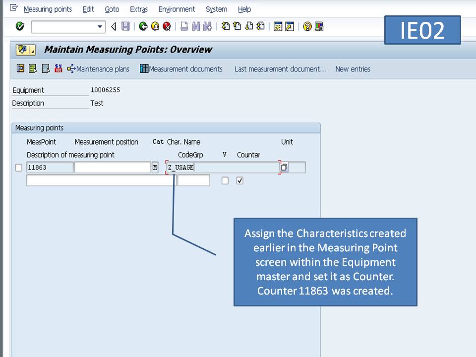This screenshot has height=357, width=476.
Task: Open the Environment menu
Action: [177, 9]
